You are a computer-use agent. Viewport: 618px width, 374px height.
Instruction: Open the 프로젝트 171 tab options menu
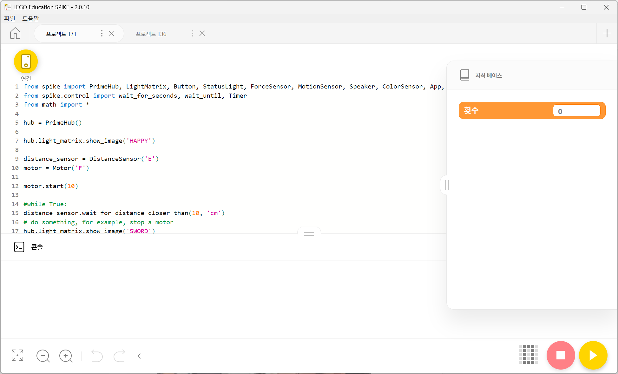coord(102,33)
